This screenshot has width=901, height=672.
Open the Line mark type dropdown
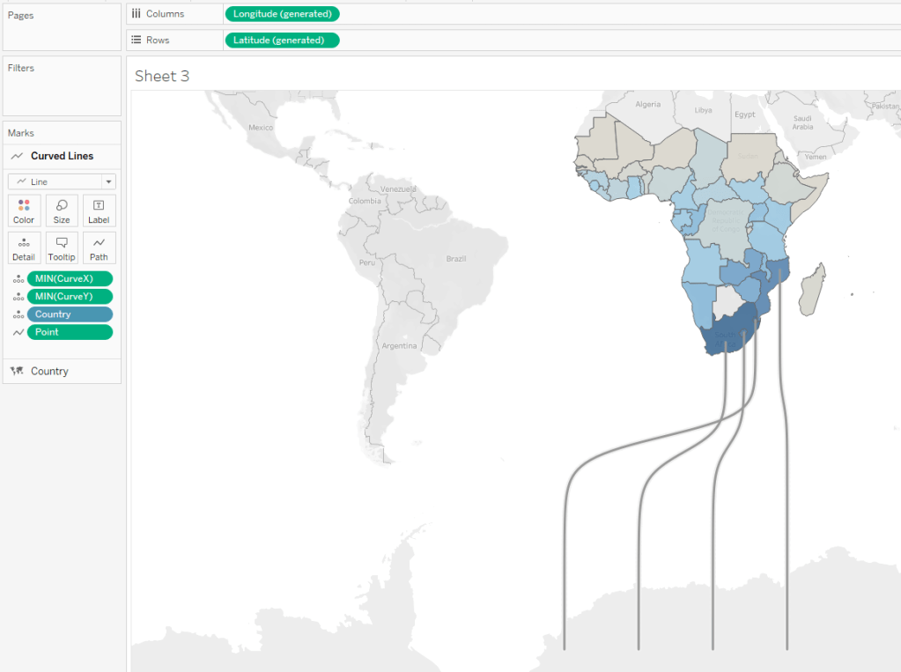pos(62,181)
